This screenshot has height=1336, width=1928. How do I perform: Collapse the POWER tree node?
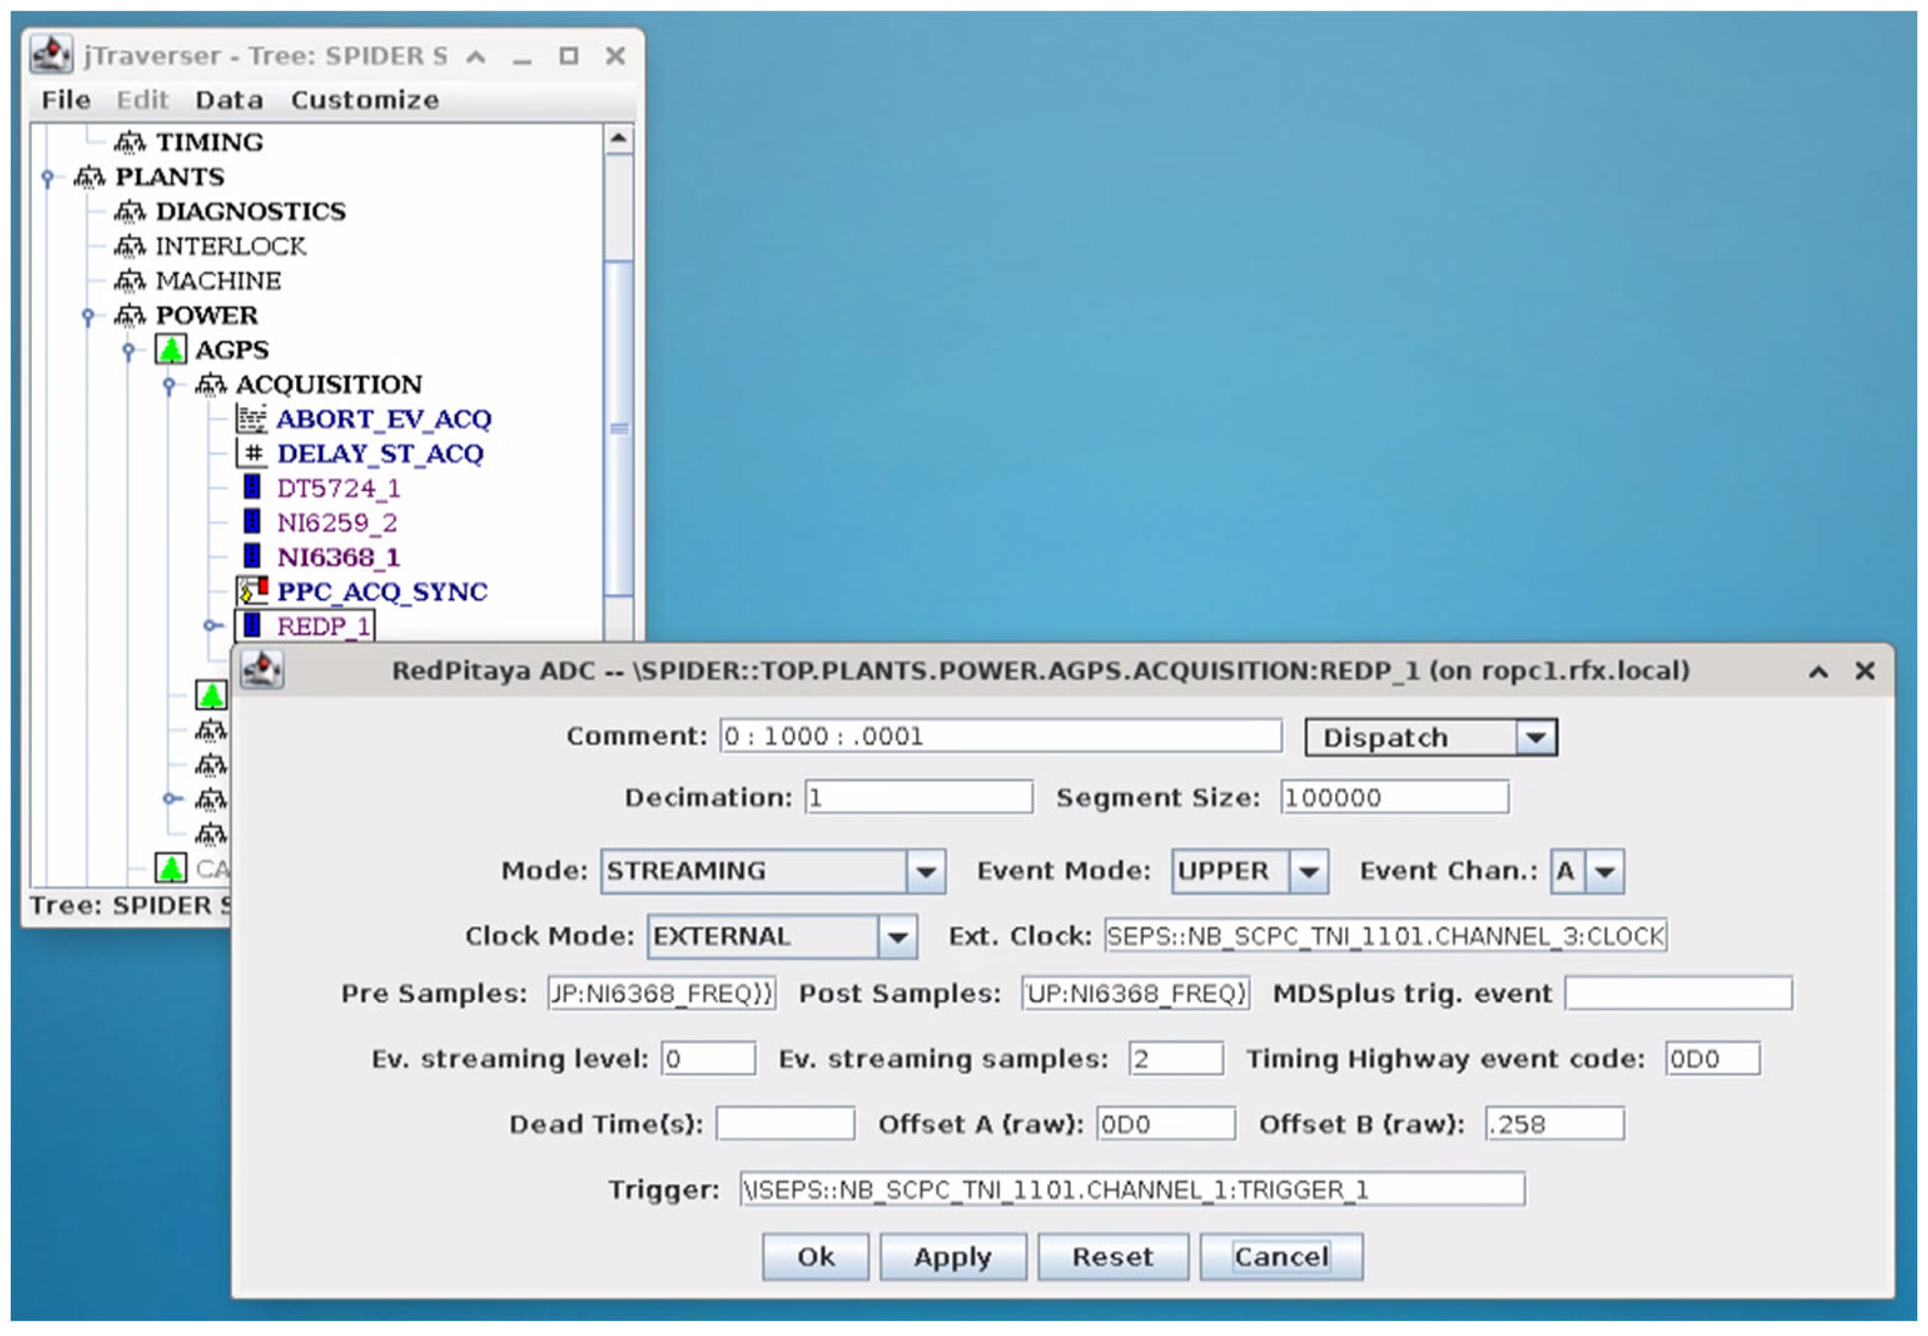(88, 315)
